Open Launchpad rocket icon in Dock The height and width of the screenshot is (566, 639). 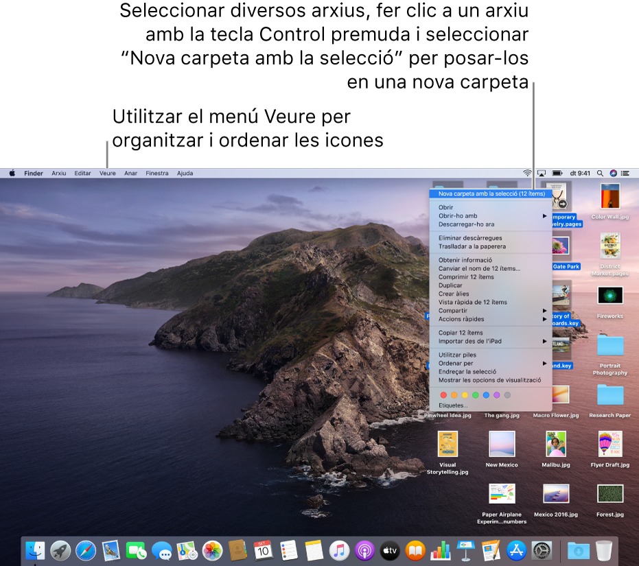point(60,550)
